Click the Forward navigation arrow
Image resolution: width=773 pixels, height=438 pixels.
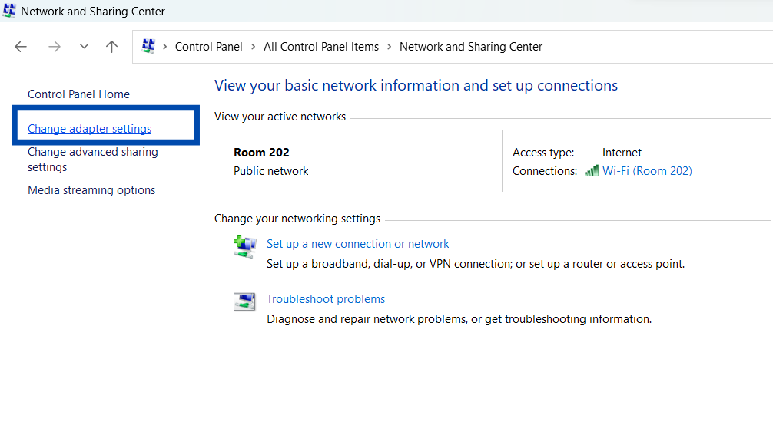coord(54,47)
